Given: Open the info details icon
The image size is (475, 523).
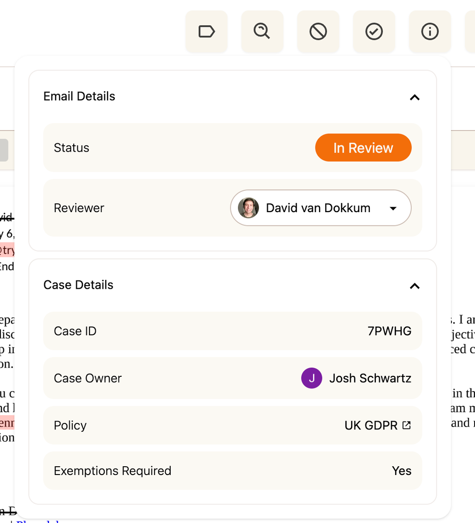Looking at the screenshot, I should point(430,32).
